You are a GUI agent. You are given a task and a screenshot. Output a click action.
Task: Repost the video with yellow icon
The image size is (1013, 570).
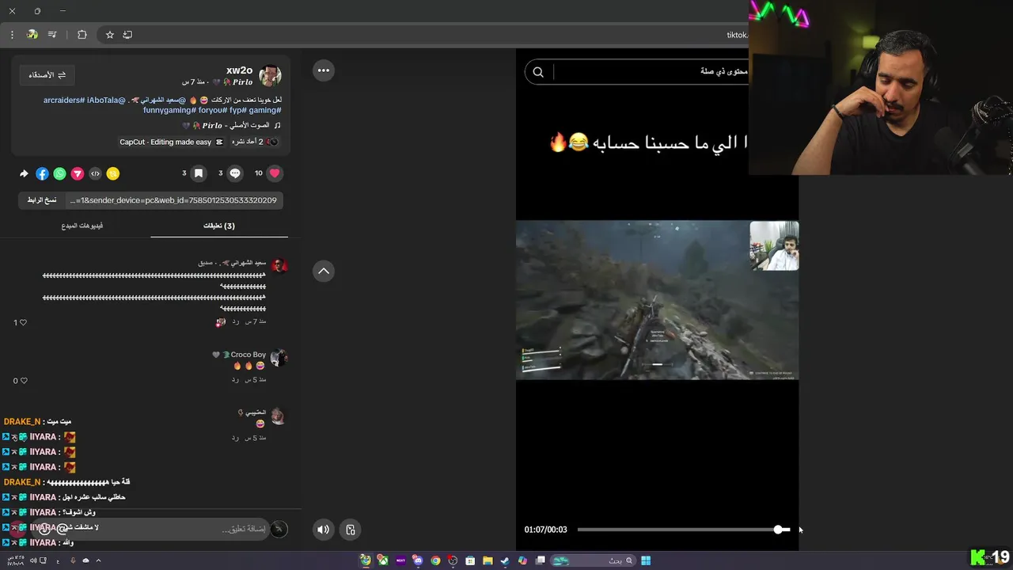(x=112, y=173)
